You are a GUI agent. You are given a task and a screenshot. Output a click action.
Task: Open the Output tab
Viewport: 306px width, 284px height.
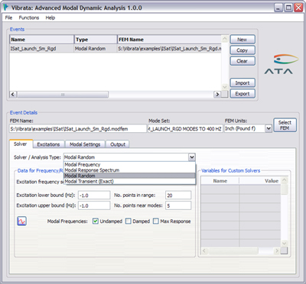point(118,144)
